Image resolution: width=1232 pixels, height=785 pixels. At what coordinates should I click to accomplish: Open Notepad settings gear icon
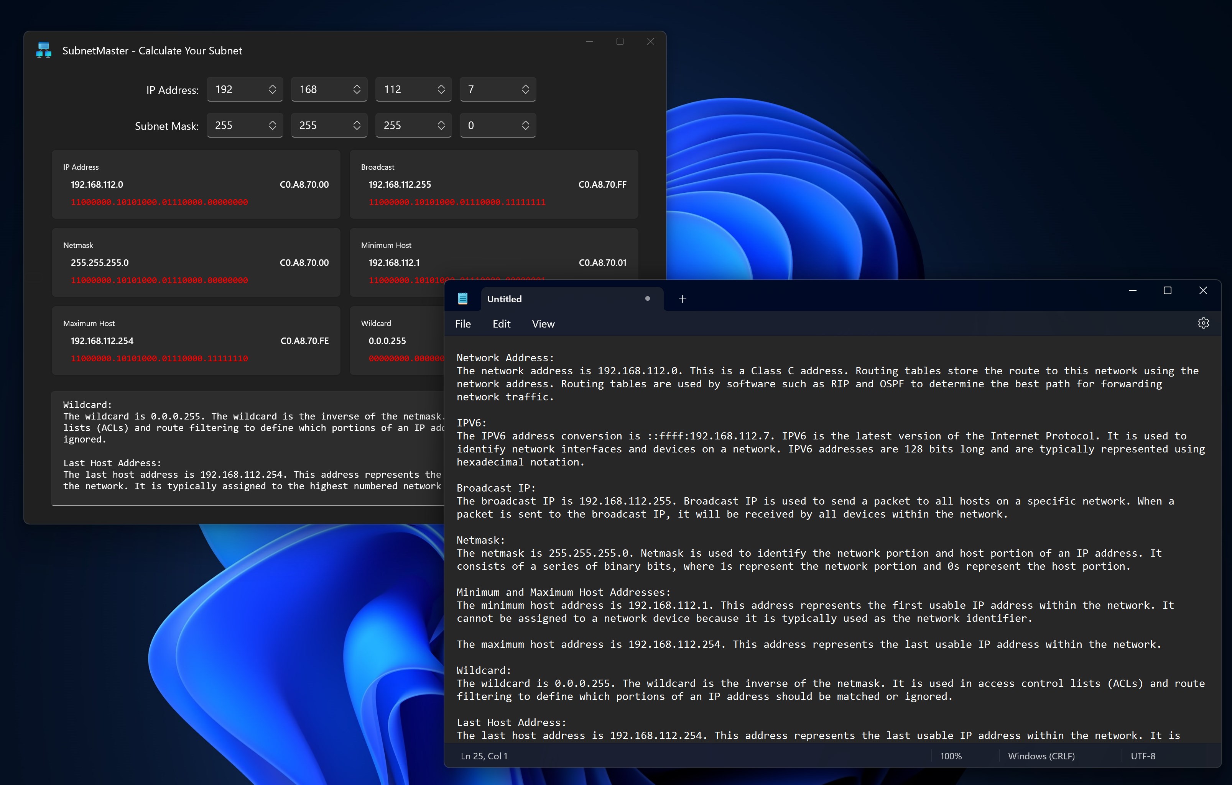tap(1203, 323)
